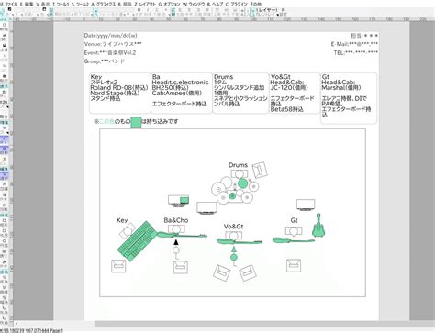Image resolution: width=435 pixels, height=333 pixels.
Task: Select the Venue:ライブハウス*** text
Action: pyautogui.click(x=113, y=44)
